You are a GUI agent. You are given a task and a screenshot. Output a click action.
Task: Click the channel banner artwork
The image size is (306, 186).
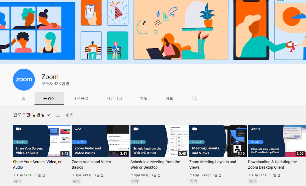[x=153, y=32]
